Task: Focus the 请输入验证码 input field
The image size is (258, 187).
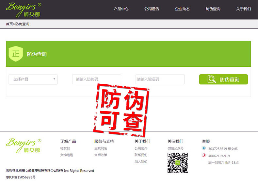Action: pyautogui.click(x=160, y=79)
